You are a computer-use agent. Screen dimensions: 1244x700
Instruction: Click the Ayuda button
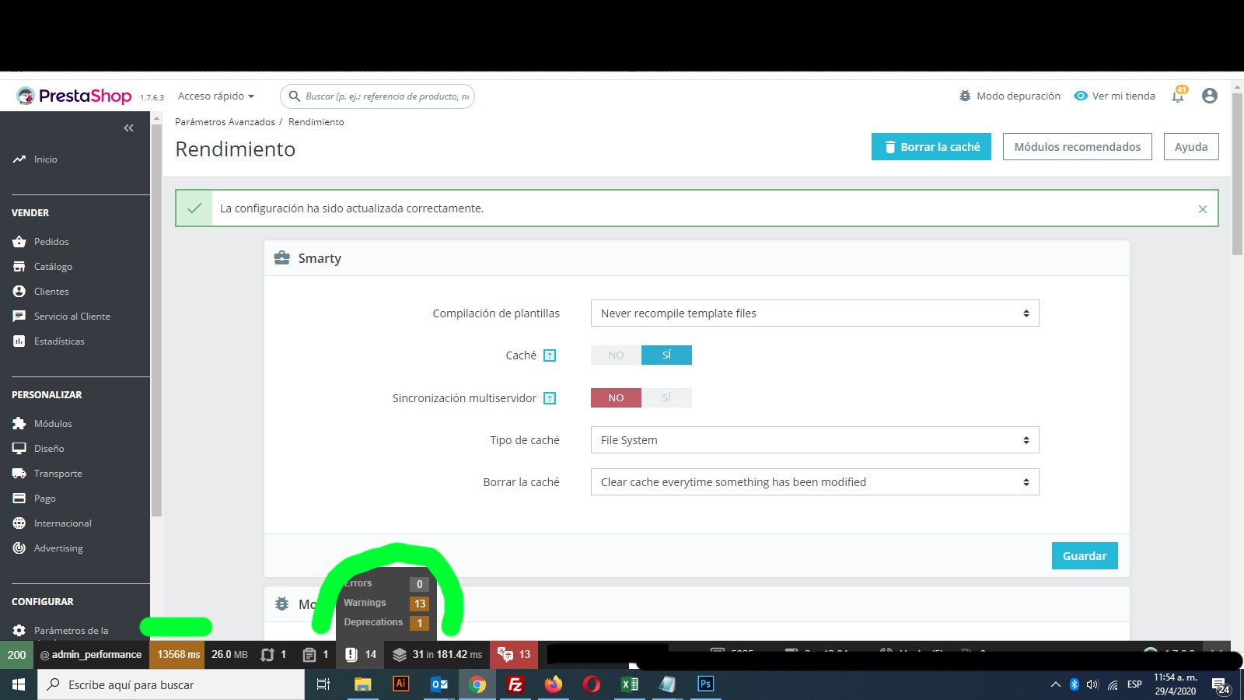1191,147
